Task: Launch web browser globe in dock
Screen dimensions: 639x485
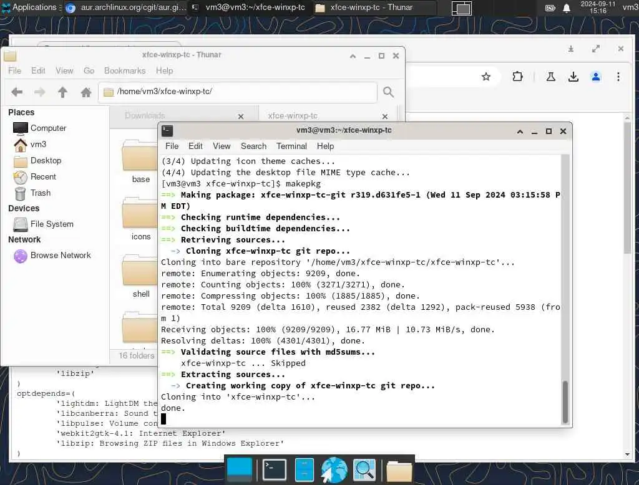Action: pos(334,469)
